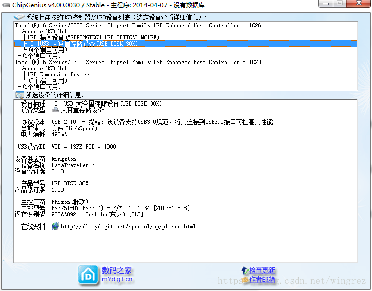Select the (4个端口可用) row
Viewport: 372px width, 291px height.
click(48, 50)
